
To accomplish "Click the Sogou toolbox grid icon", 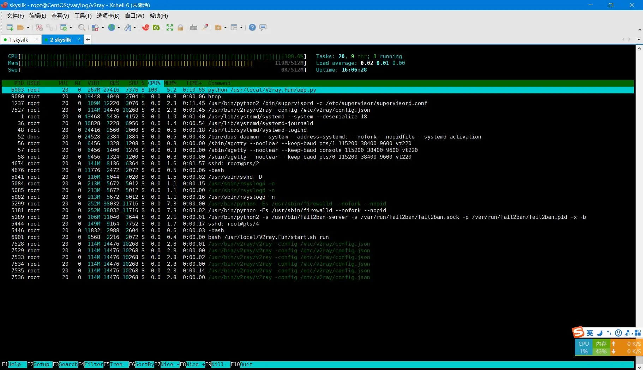I will (638, 333).
